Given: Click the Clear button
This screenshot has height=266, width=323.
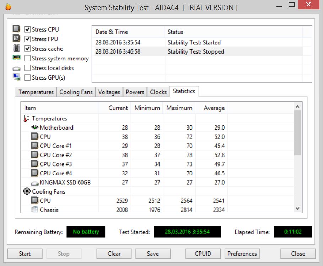Looking at the screenshot, I should tap(114, 254).
